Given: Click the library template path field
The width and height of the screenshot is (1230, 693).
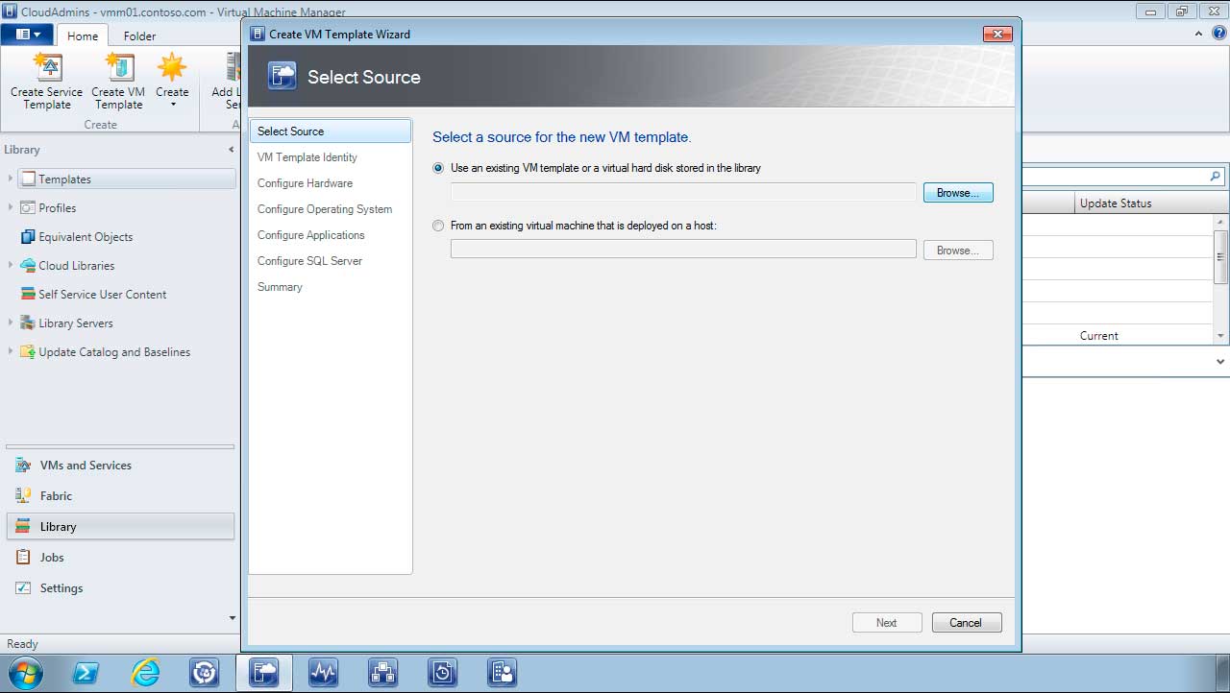Looking at the screenshot, I should tap(683, 193).
